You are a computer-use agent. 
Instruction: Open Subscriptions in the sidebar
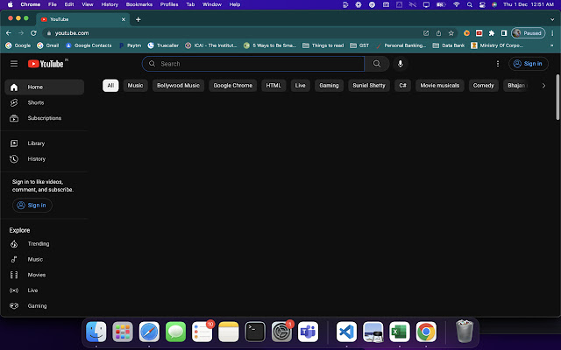click(x=45, y=118)
